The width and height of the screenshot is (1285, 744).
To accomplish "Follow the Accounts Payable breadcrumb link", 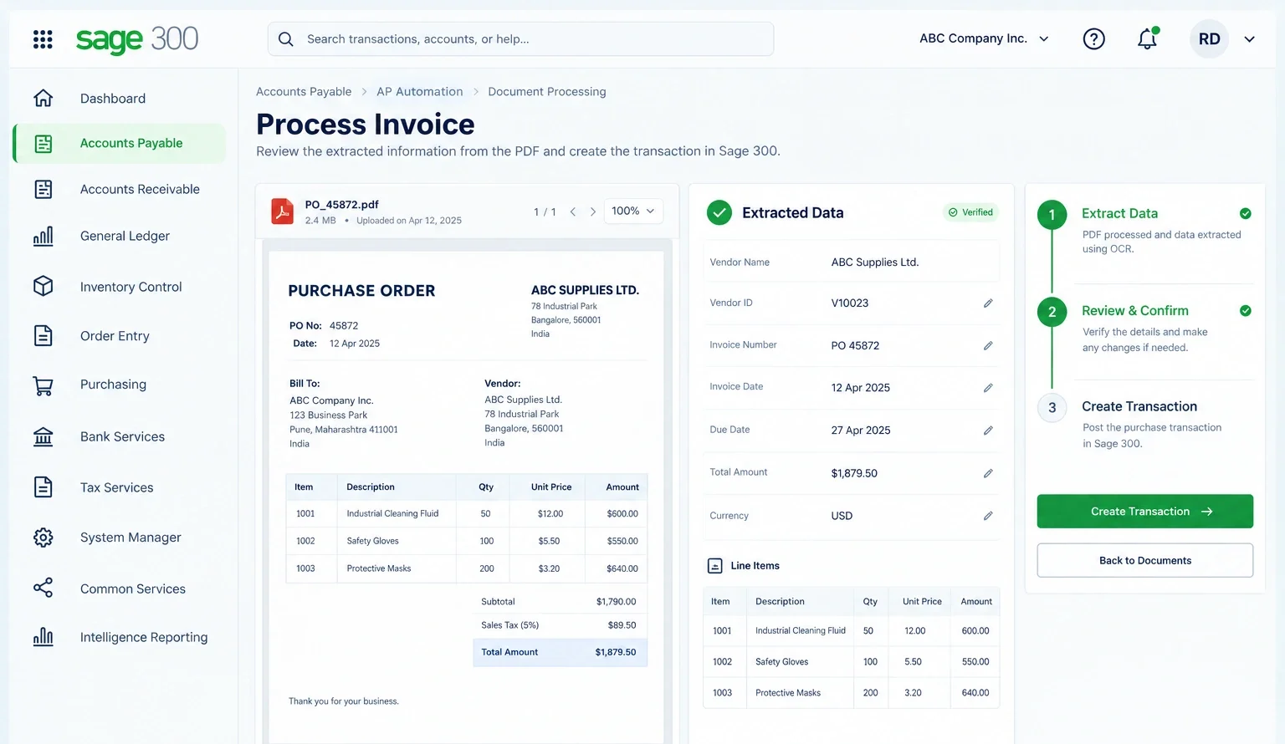I will pyautogui.click(x=304, y=92).
